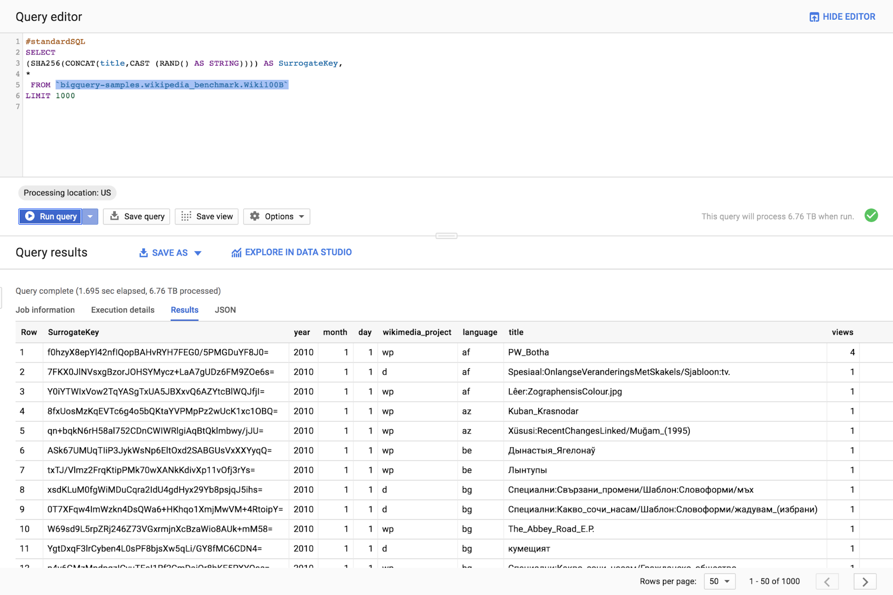Click the Options gear icon
Image resolution: width=893 pixels, height=595 pixels.
255,216
